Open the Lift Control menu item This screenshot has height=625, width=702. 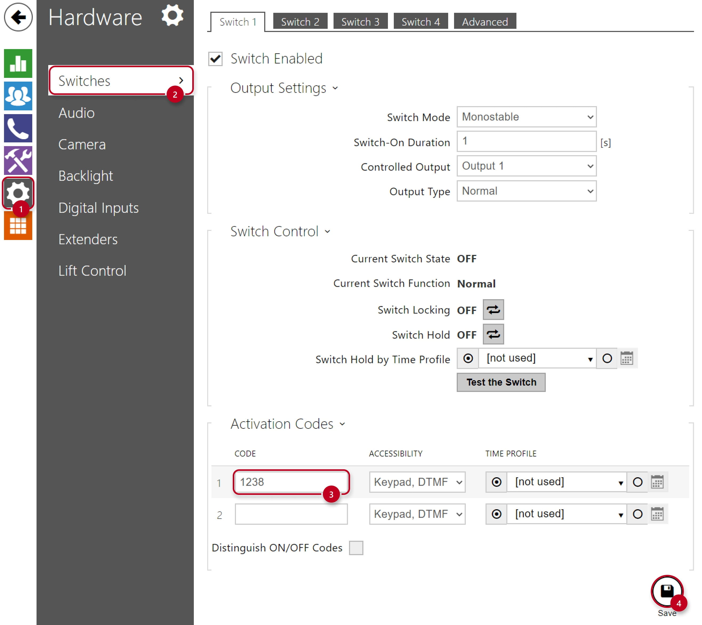pos(93,271)
